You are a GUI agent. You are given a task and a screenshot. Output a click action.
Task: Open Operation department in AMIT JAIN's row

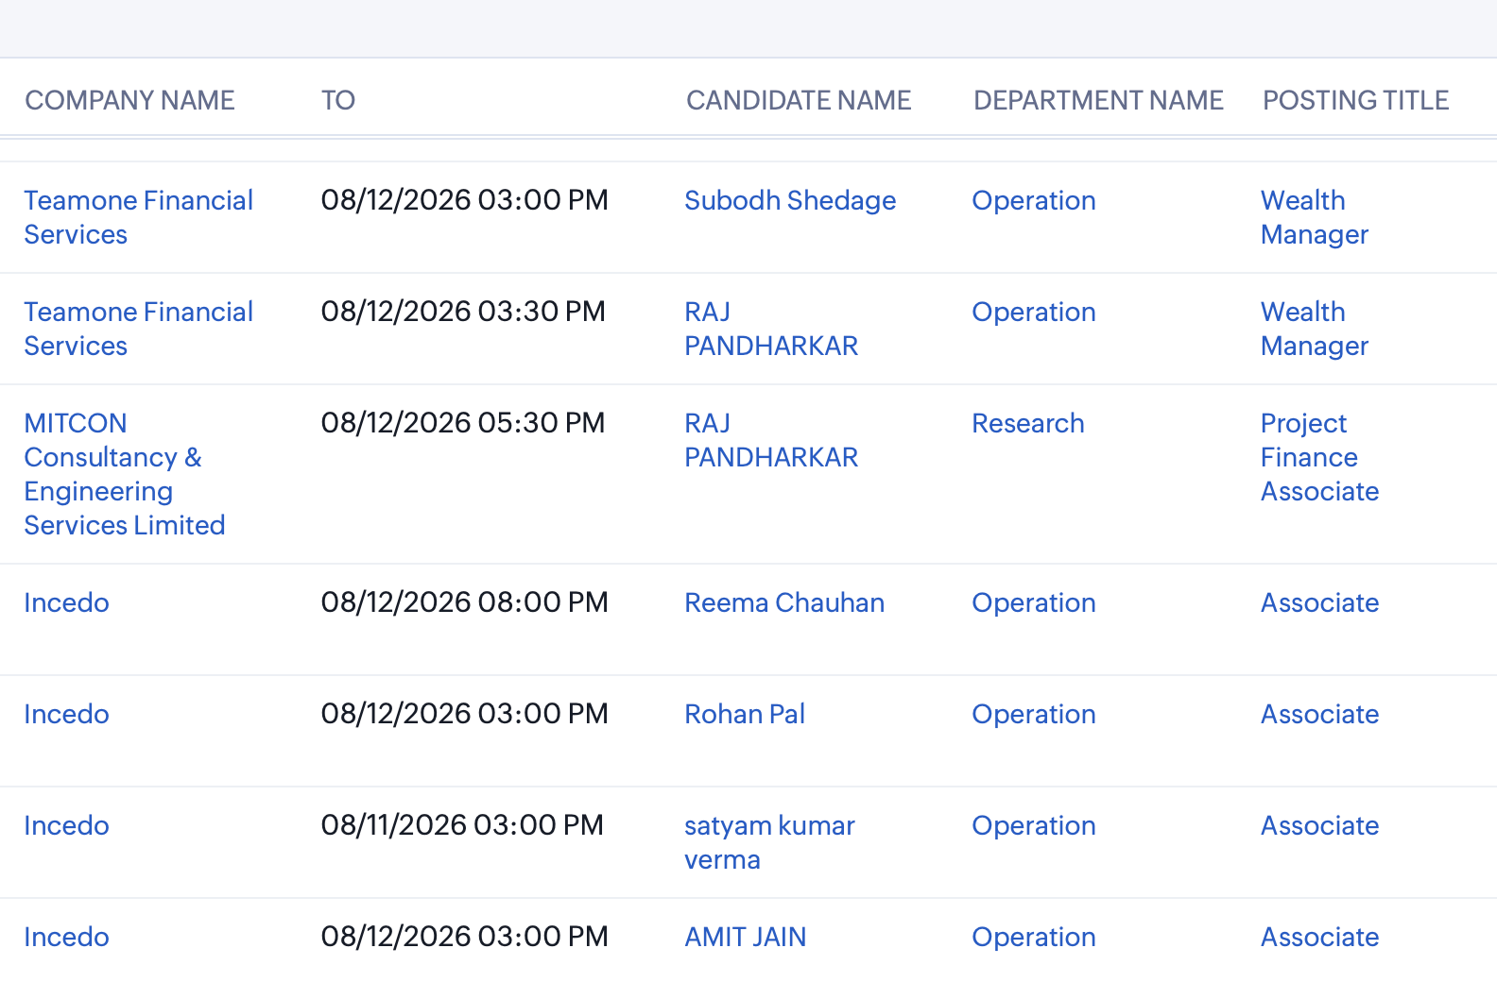coord(1034,937)
